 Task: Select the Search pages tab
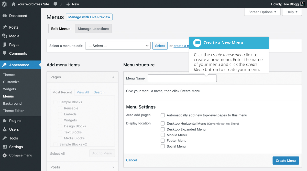[99, 92]
